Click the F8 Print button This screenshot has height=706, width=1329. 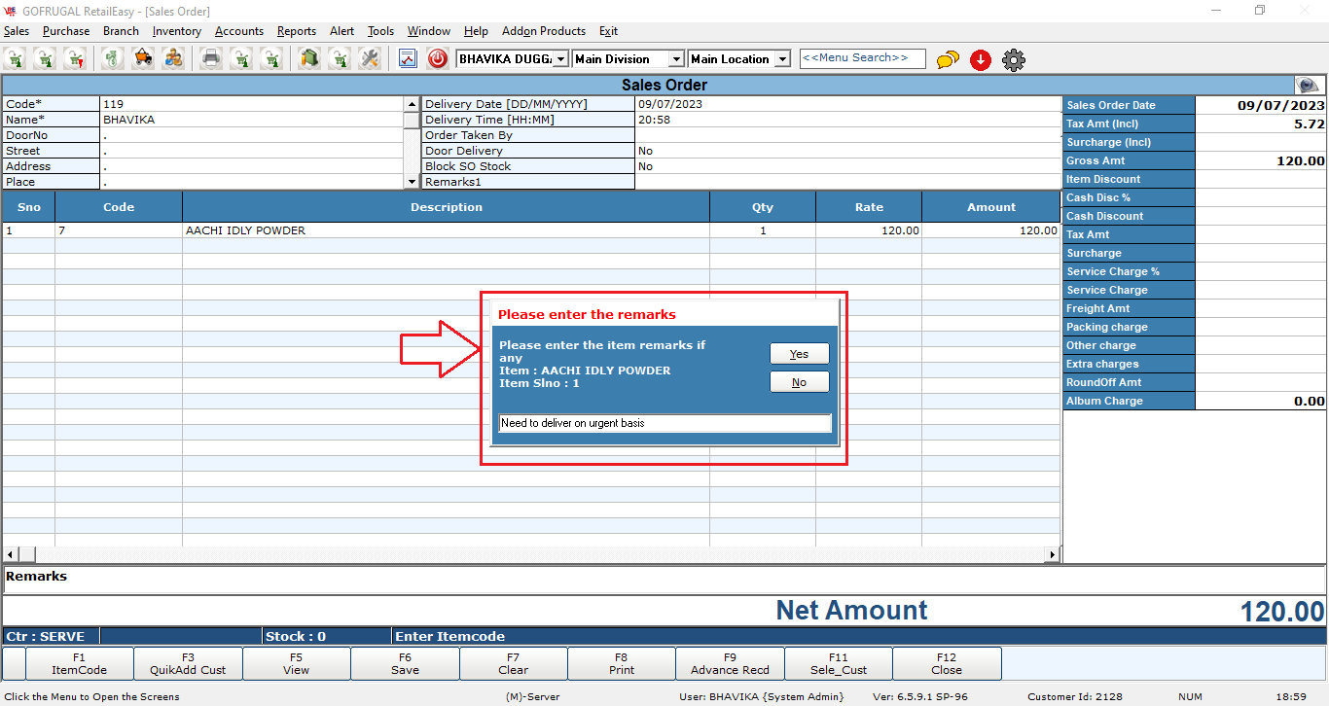tap(622, 663)
